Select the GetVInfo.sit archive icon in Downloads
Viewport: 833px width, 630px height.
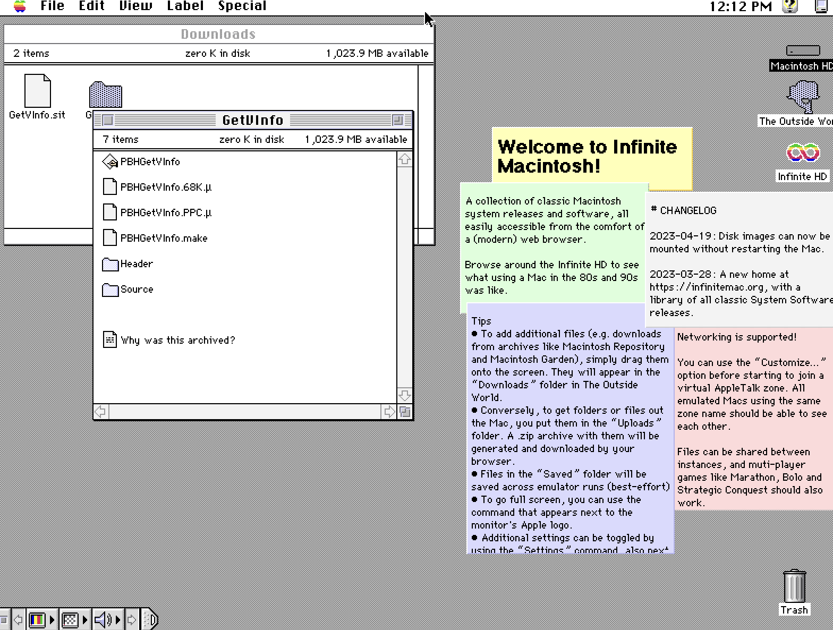point(38,91)
